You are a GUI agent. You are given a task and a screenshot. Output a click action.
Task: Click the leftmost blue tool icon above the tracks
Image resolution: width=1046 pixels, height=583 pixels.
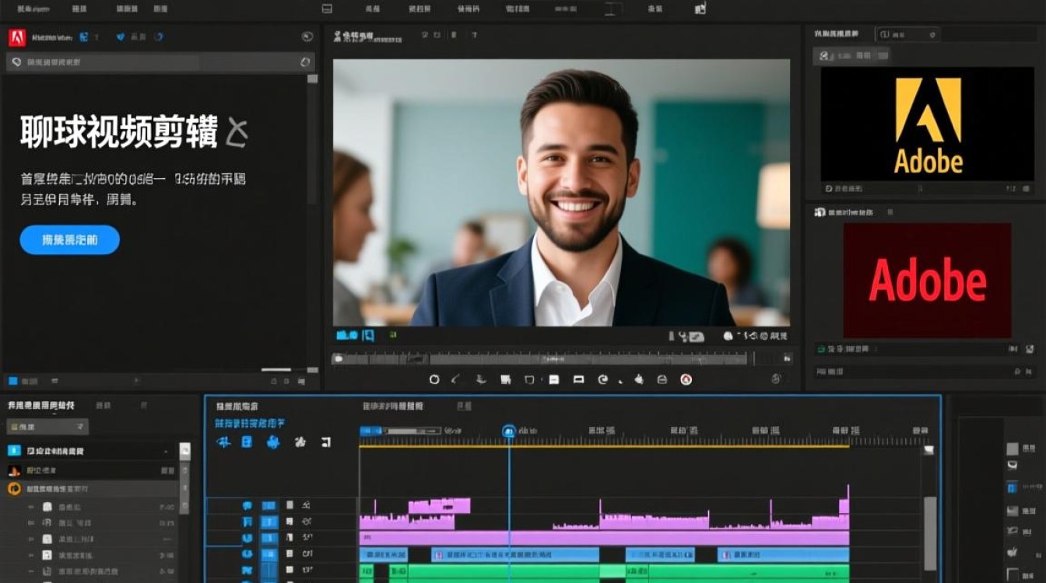tap(223, 442)
